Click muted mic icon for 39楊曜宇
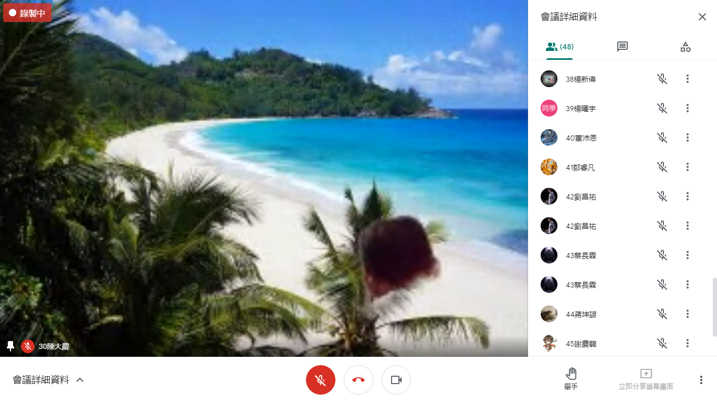This screenshot has height=403, width=717. point(662,108)
